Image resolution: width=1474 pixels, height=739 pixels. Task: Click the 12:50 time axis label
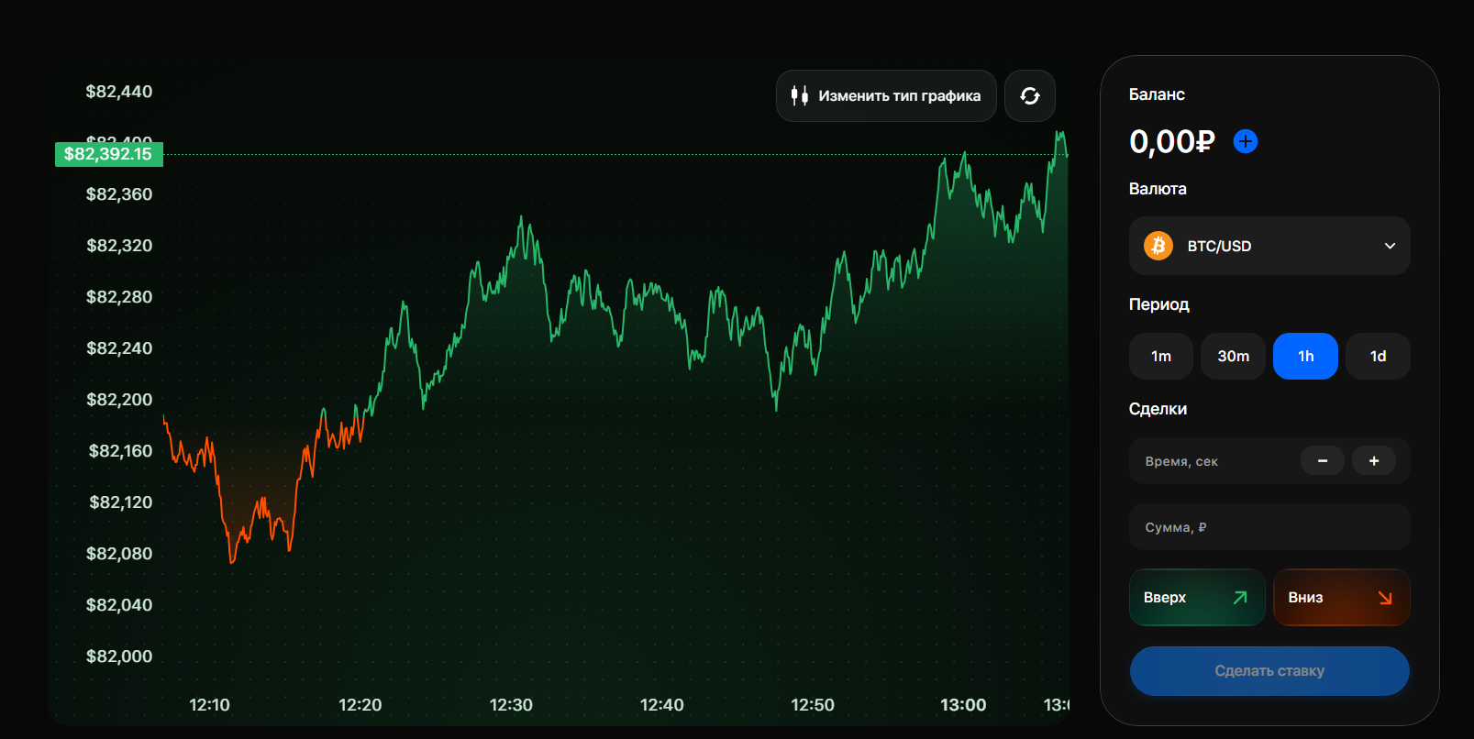coord(813,705)
